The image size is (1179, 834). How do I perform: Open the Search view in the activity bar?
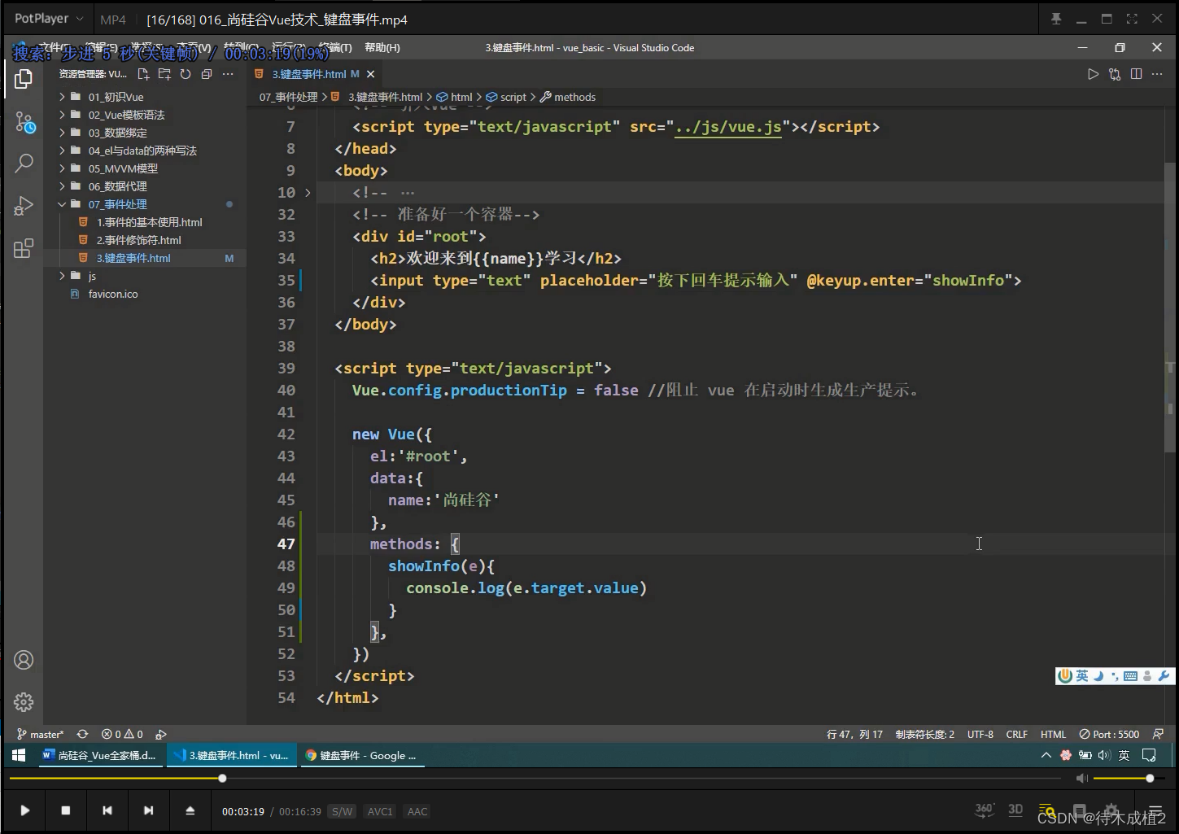(24, 163)
